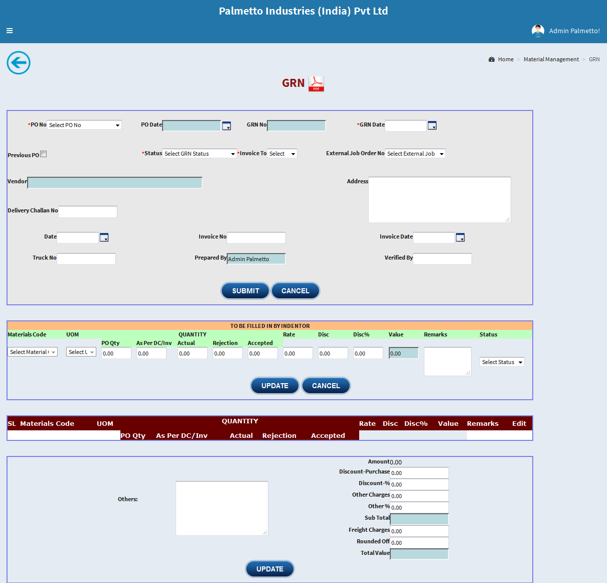Click the Edit column header
The width and height of the screenshot is (607, 583).
coord(519,424)
